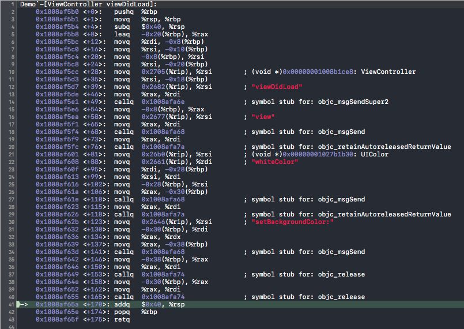Click the program counter arrow at line 41

coord(22,304)
